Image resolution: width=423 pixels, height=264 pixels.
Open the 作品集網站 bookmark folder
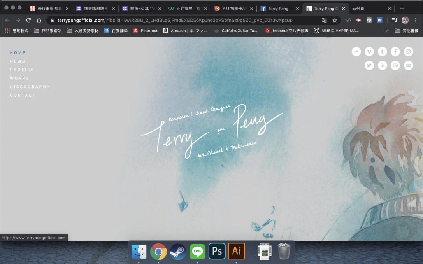tap(47, 31)
